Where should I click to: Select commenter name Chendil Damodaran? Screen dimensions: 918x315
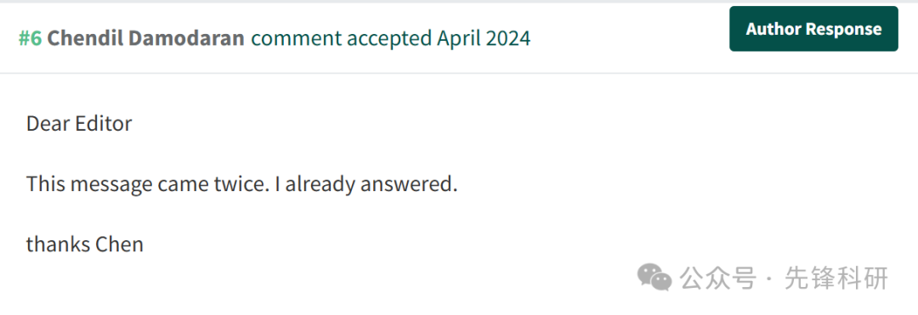coord(146,38)
